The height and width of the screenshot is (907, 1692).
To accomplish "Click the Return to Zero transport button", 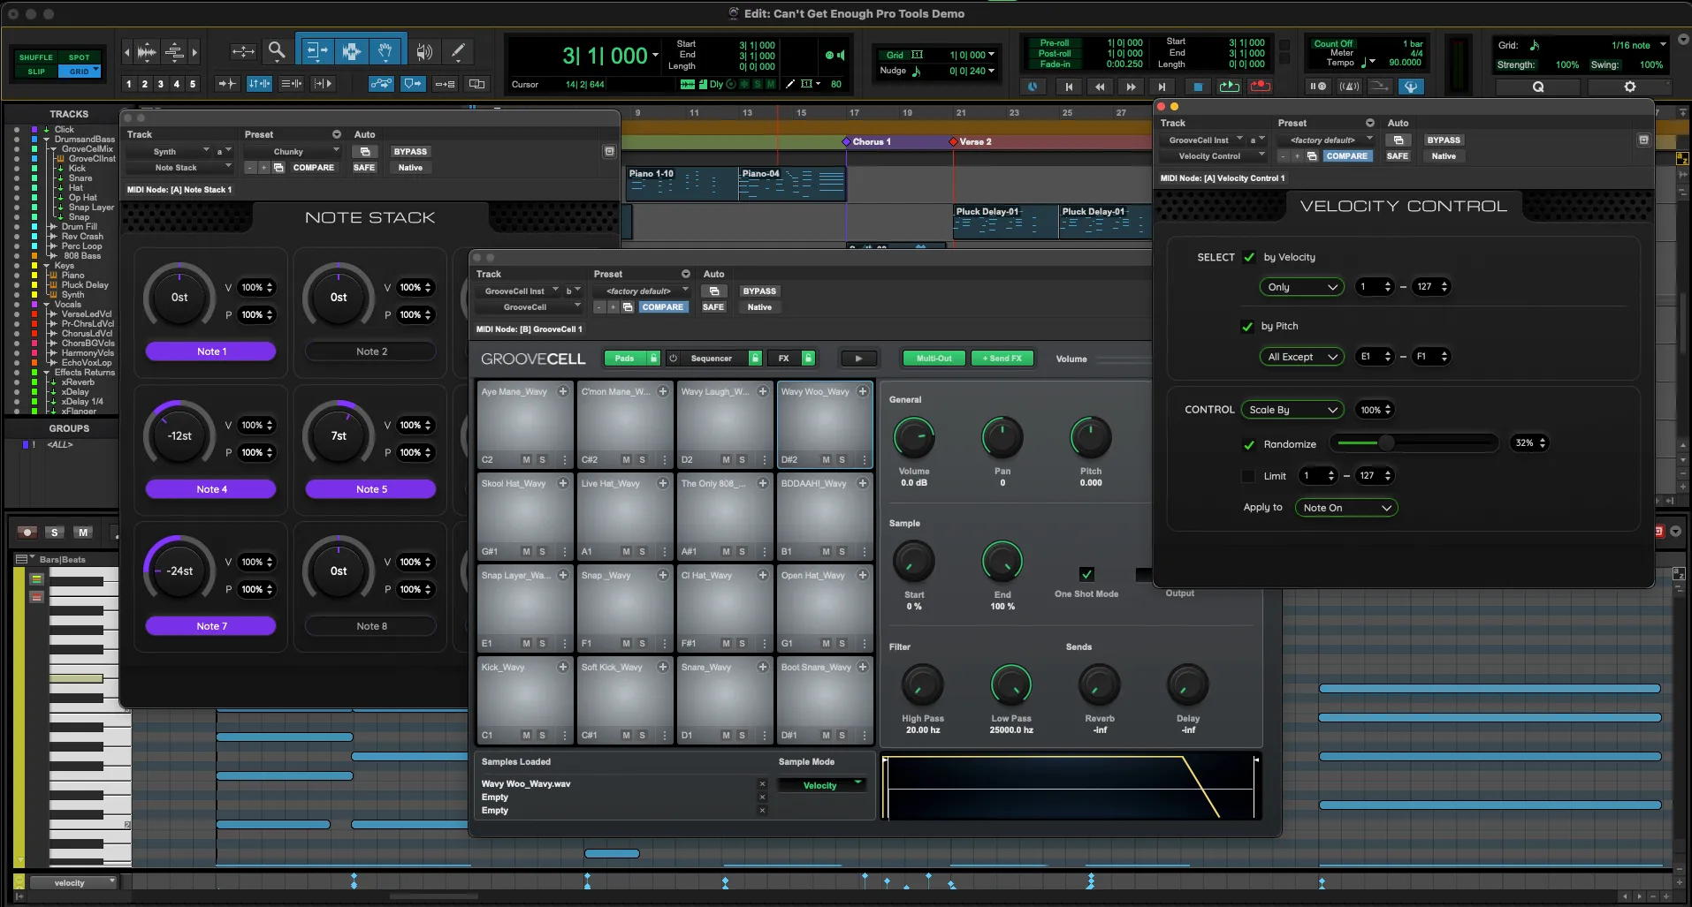I will 1069,87.
